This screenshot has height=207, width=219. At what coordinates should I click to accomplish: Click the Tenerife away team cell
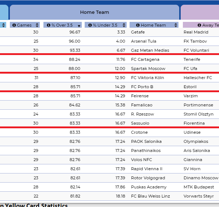point(192,59)
